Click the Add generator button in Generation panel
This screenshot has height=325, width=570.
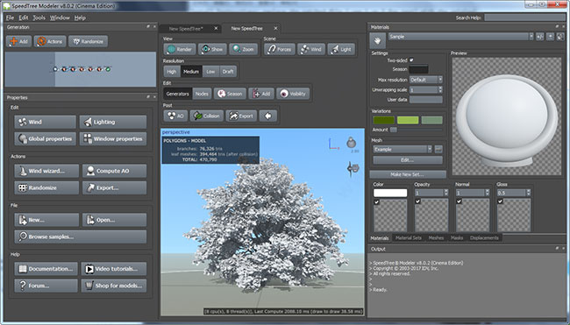tap(19, 41)
